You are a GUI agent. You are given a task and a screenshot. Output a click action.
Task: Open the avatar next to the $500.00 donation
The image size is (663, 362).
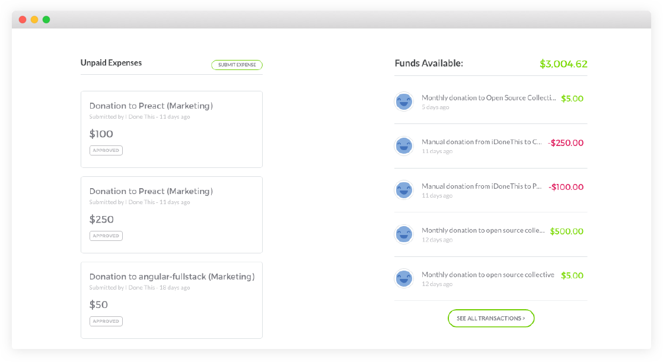(404, 234)
